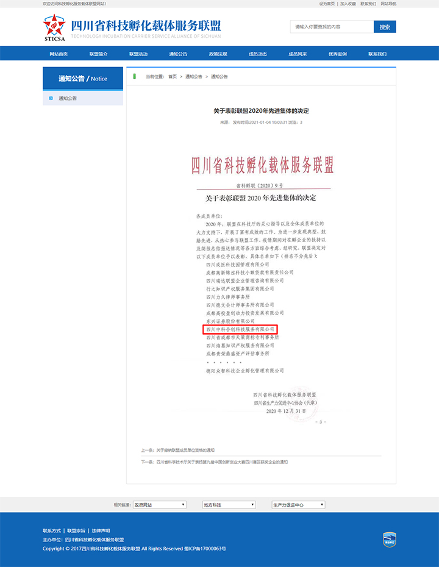Click last 通知公告 breadcrumb link
439x567 pixels.
220,77
